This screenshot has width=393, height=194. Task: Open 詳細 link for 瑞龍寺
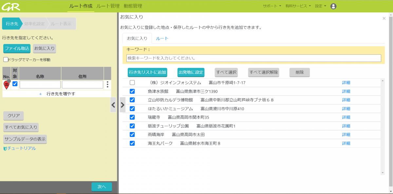[346, 117]
